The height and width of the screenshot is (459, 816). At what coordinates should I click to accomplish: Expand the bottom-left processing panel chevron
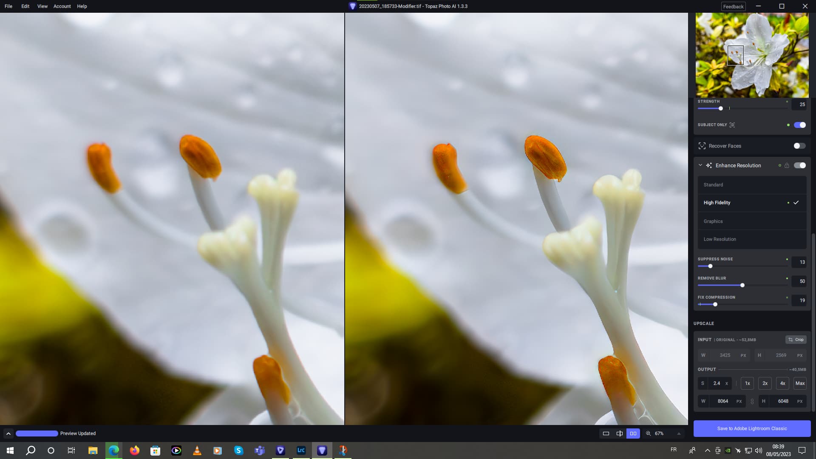pos(8,433)
